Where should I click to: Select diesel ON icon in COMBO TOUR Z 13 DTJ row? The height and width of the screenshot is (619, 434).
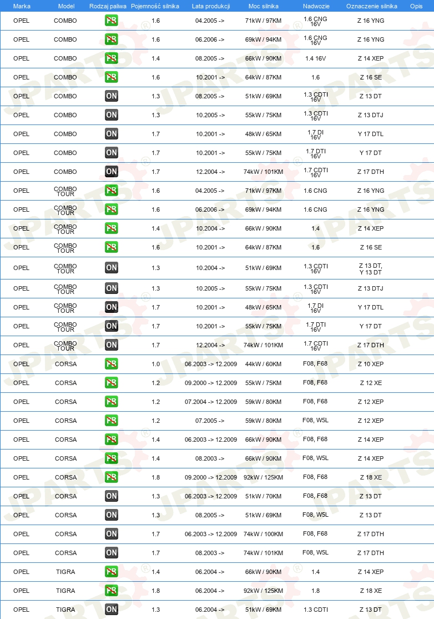tap(112, 288)
